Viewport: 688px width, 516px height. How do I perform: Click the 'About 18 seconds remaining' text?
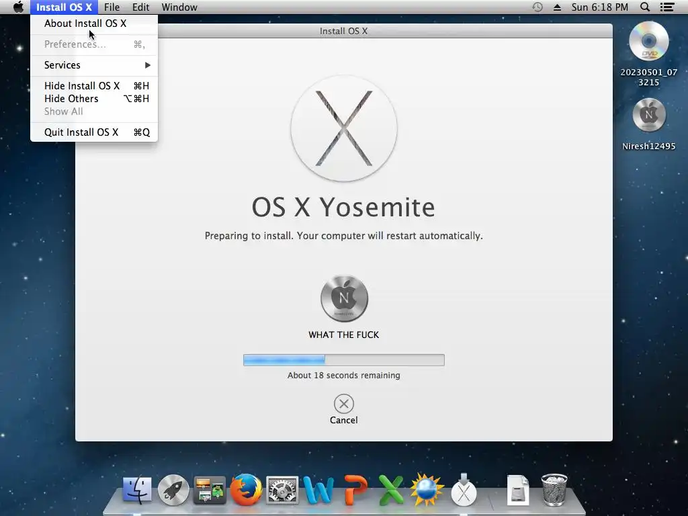[344, 376]
